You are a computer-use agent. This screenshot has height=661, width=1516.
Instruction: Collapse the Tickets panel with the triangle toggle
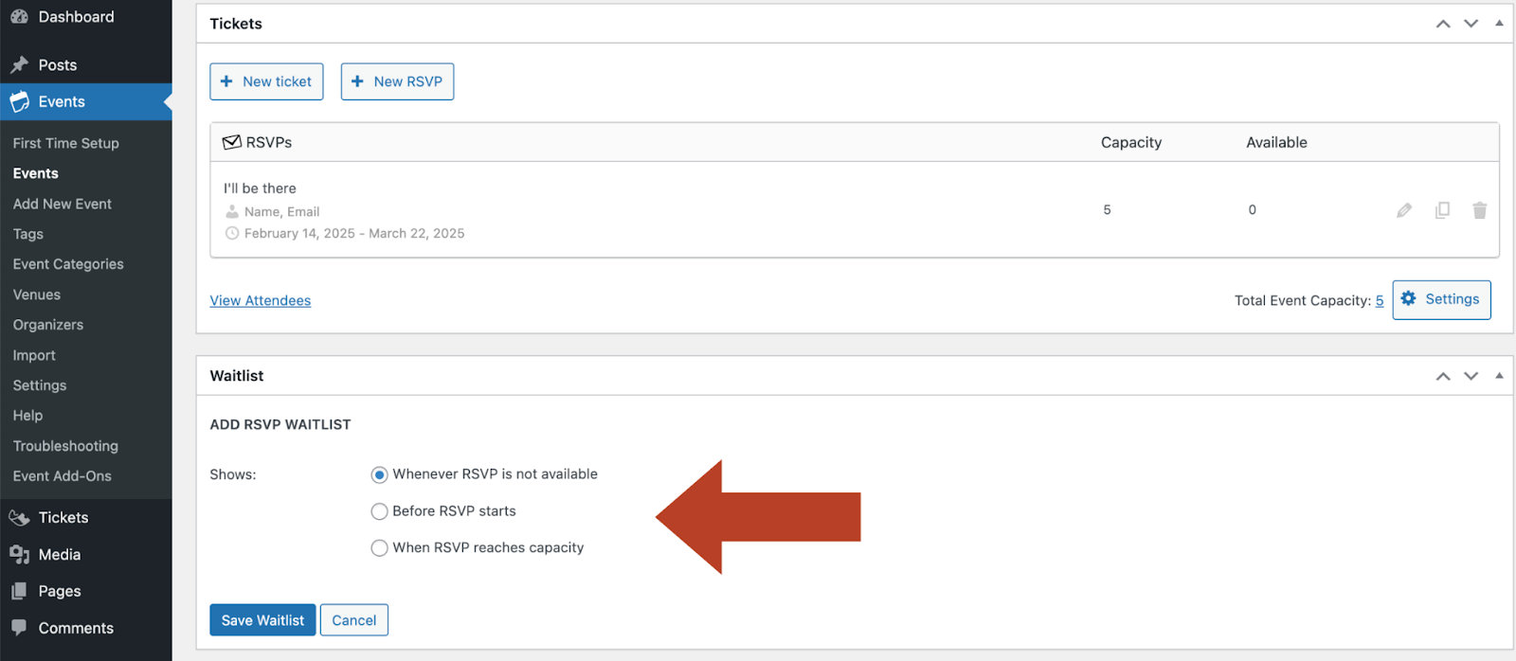coord(1499,24)
